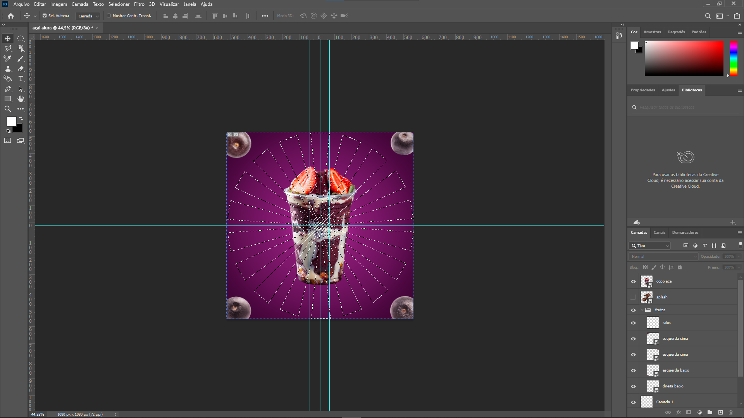Select the Zoom tool
Screen dimensions: 744x418
tap(8, 109)
